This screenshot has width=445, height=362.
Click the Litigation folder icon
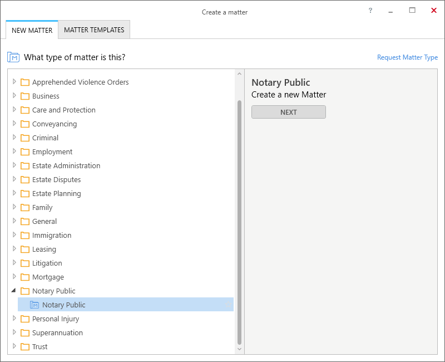click(25, 263)
